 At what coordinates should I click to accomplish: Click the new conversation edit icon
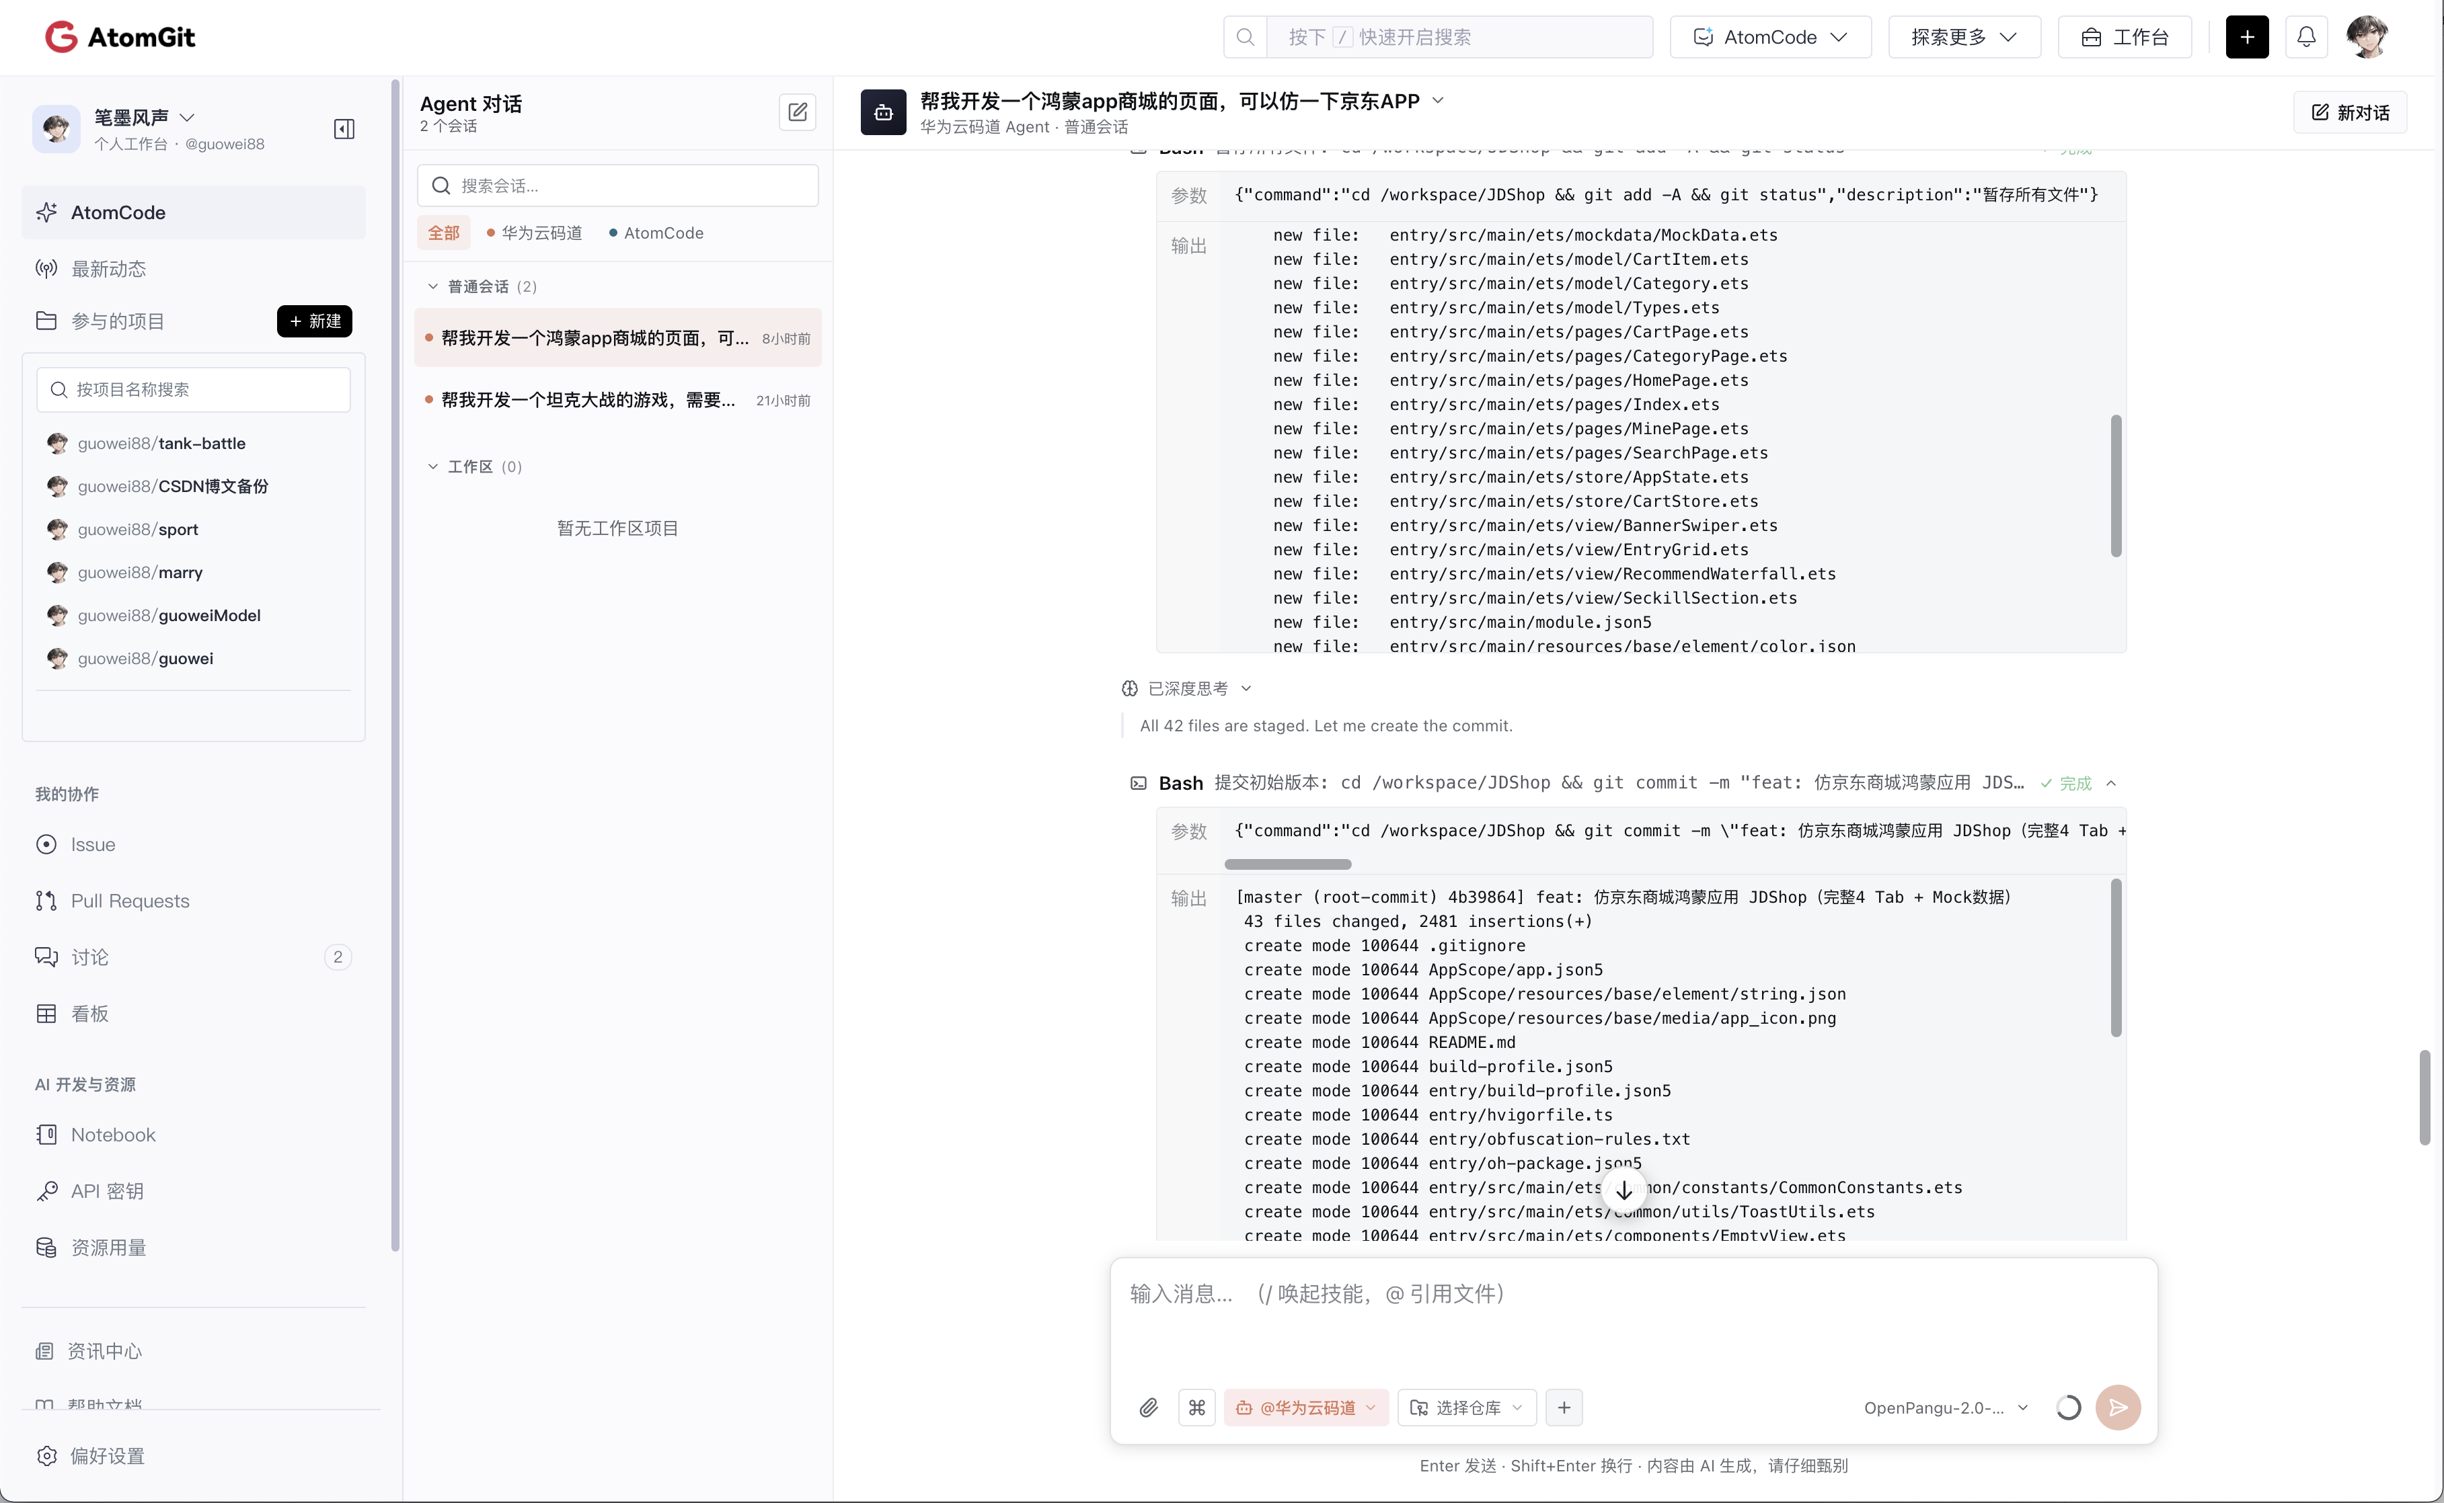coord(798,112)
